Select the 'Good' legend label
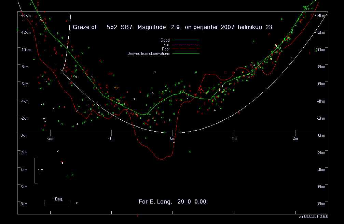 click(165, 40)
